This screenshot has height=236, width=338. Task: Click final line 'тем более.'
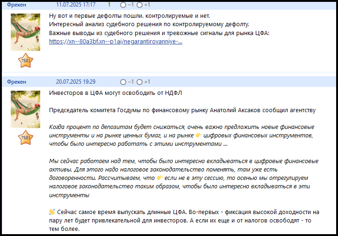pyautogui.click(x=64, y=229)
